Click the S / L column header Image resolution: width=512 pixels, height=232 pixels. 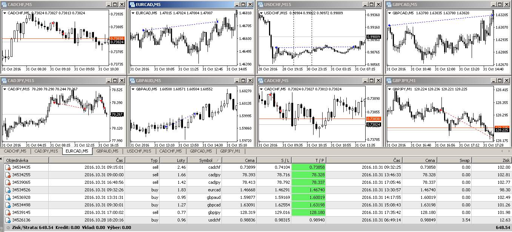tap(274, 160)
